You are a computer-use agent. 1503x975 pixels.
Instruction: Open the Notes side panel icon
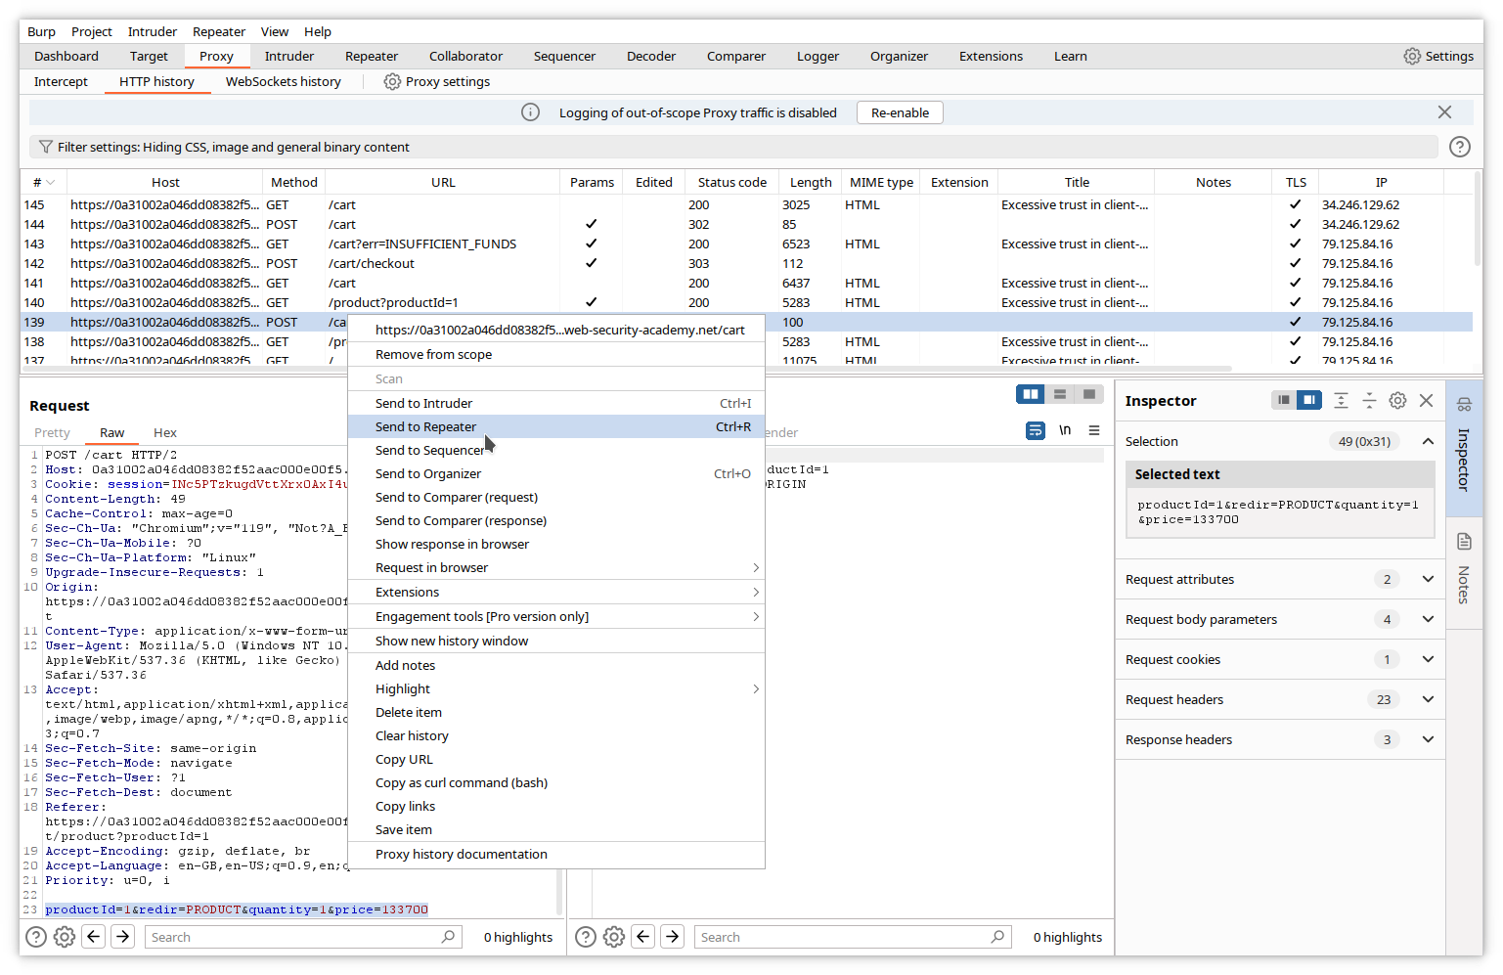[1464, 542]
